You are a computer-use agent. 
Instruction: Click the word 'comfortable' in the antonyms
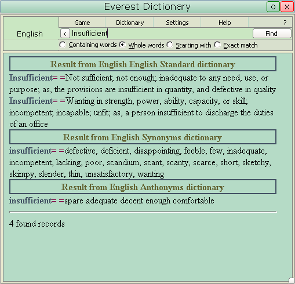pos(194,201)
